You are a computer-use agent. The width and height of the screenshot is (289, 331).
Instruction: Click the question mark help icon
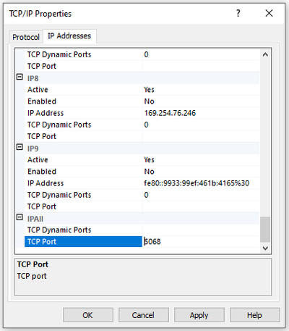click(x=238, y=13)
